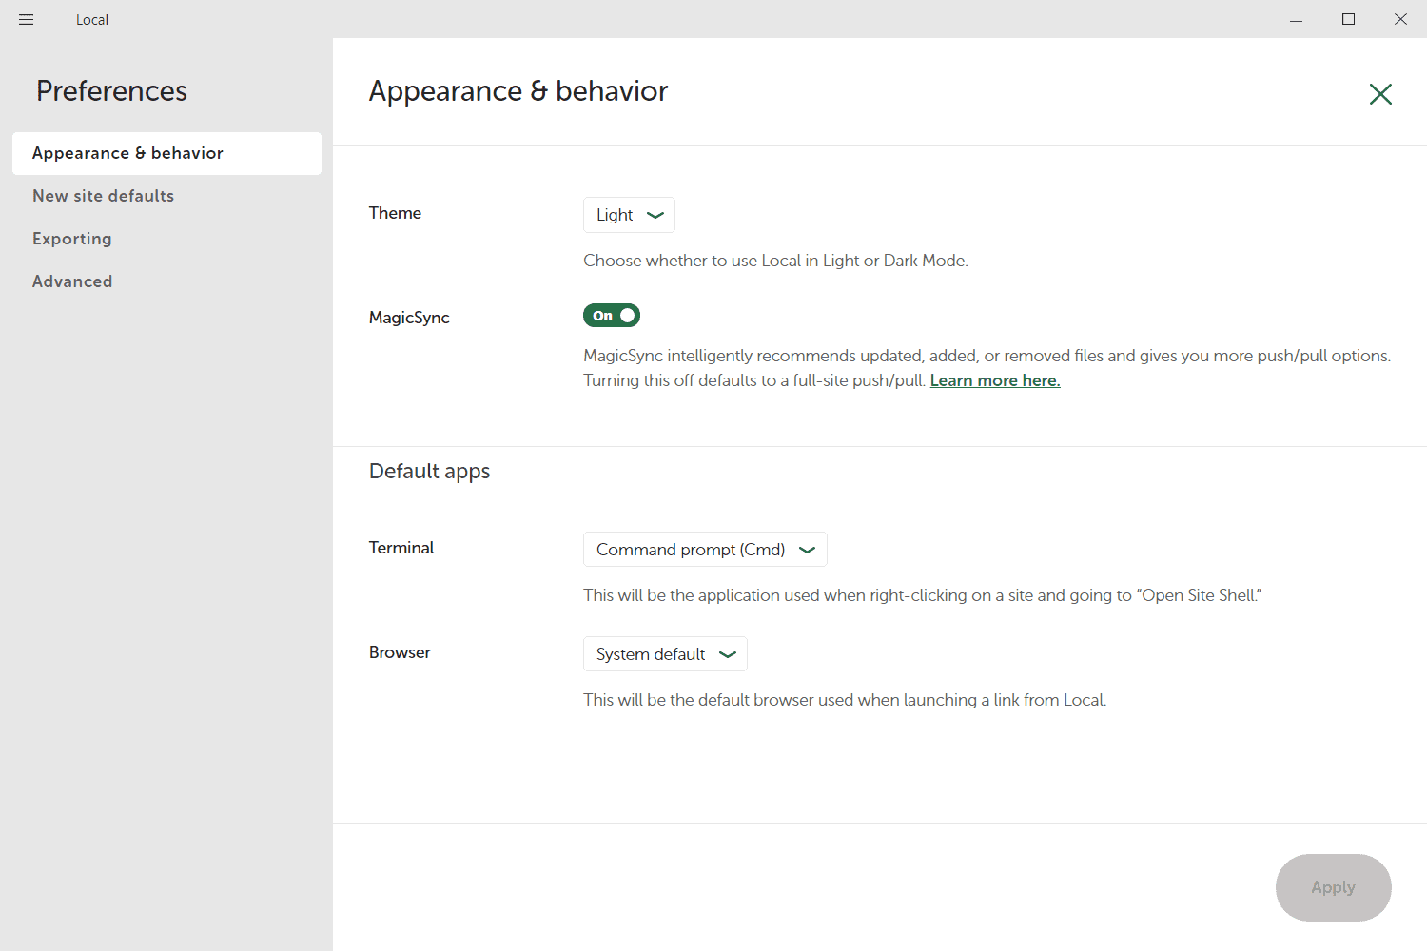Open the hamburger main menu
1427x951 pixels.
(x=26, y=19)
